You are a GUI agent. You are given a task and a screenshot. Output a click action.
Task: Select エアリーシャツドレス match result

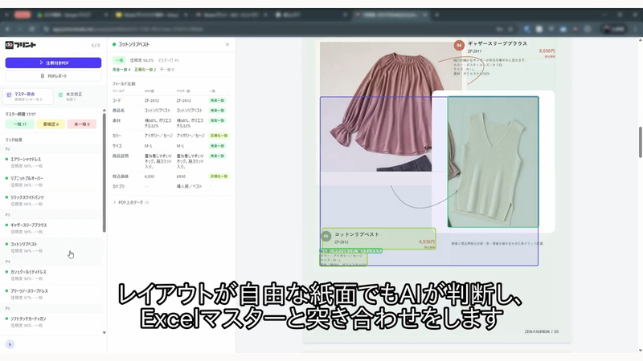coord(51,162)
